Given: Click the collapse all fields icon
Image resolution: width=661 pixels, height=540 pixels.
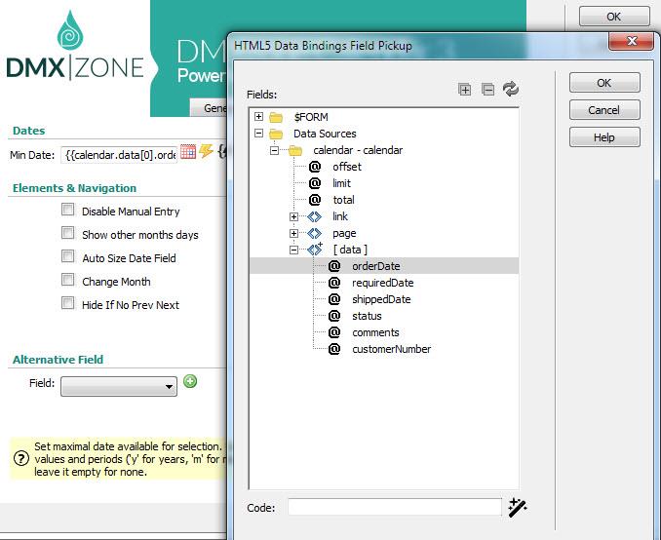Looking at the screenshot, I should 487,90.
